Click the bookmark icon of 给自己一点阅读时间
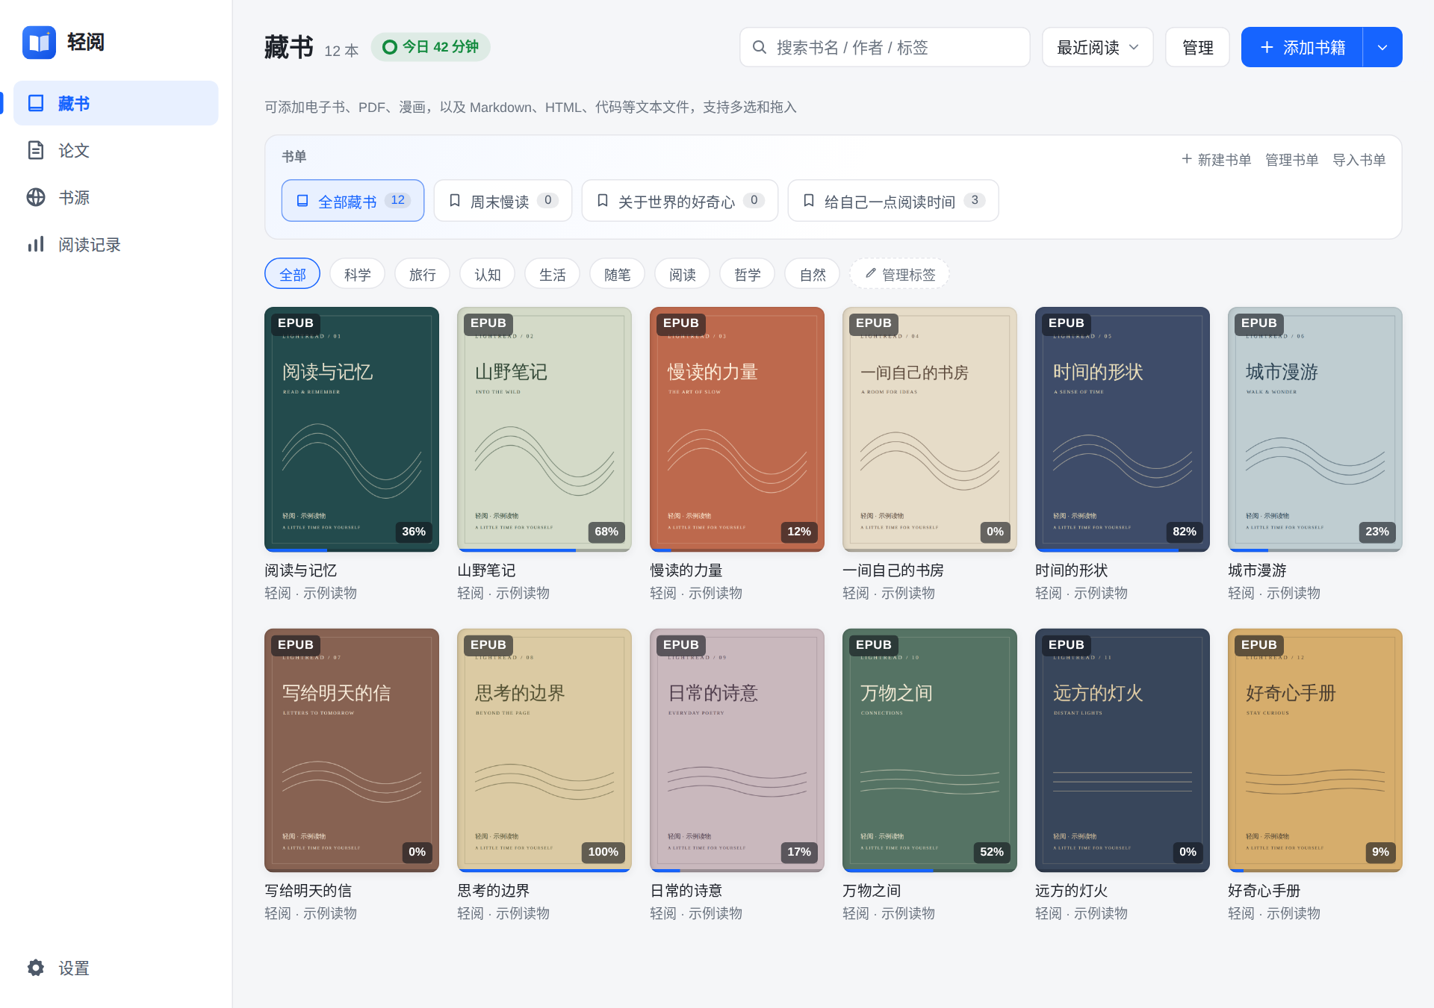Screen dimensions: 1434x1008 coord(808,200)
